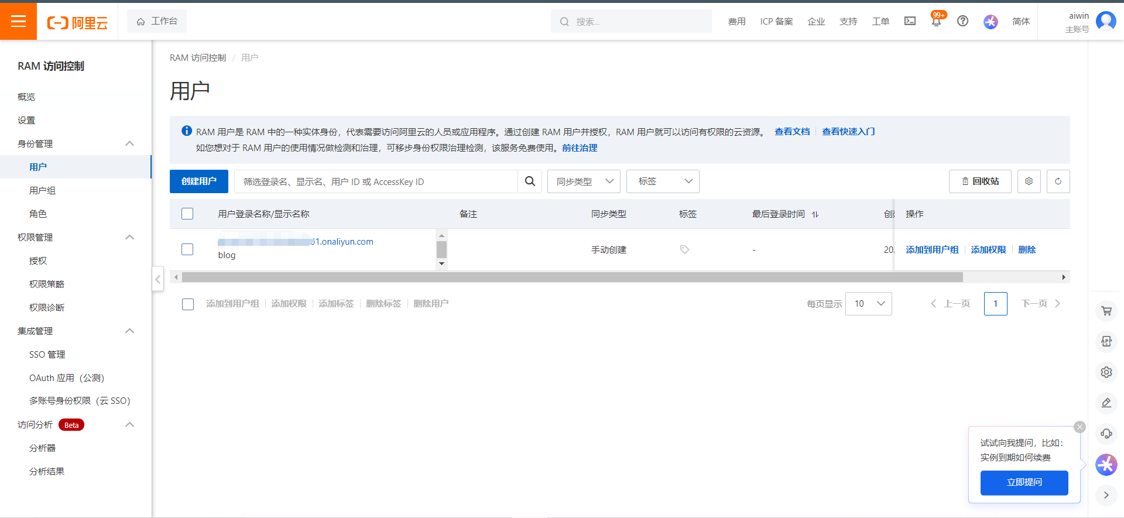Open the shopping cart side icon
The height and width of the screenshot is (518, 1124).
point(1106,311)
